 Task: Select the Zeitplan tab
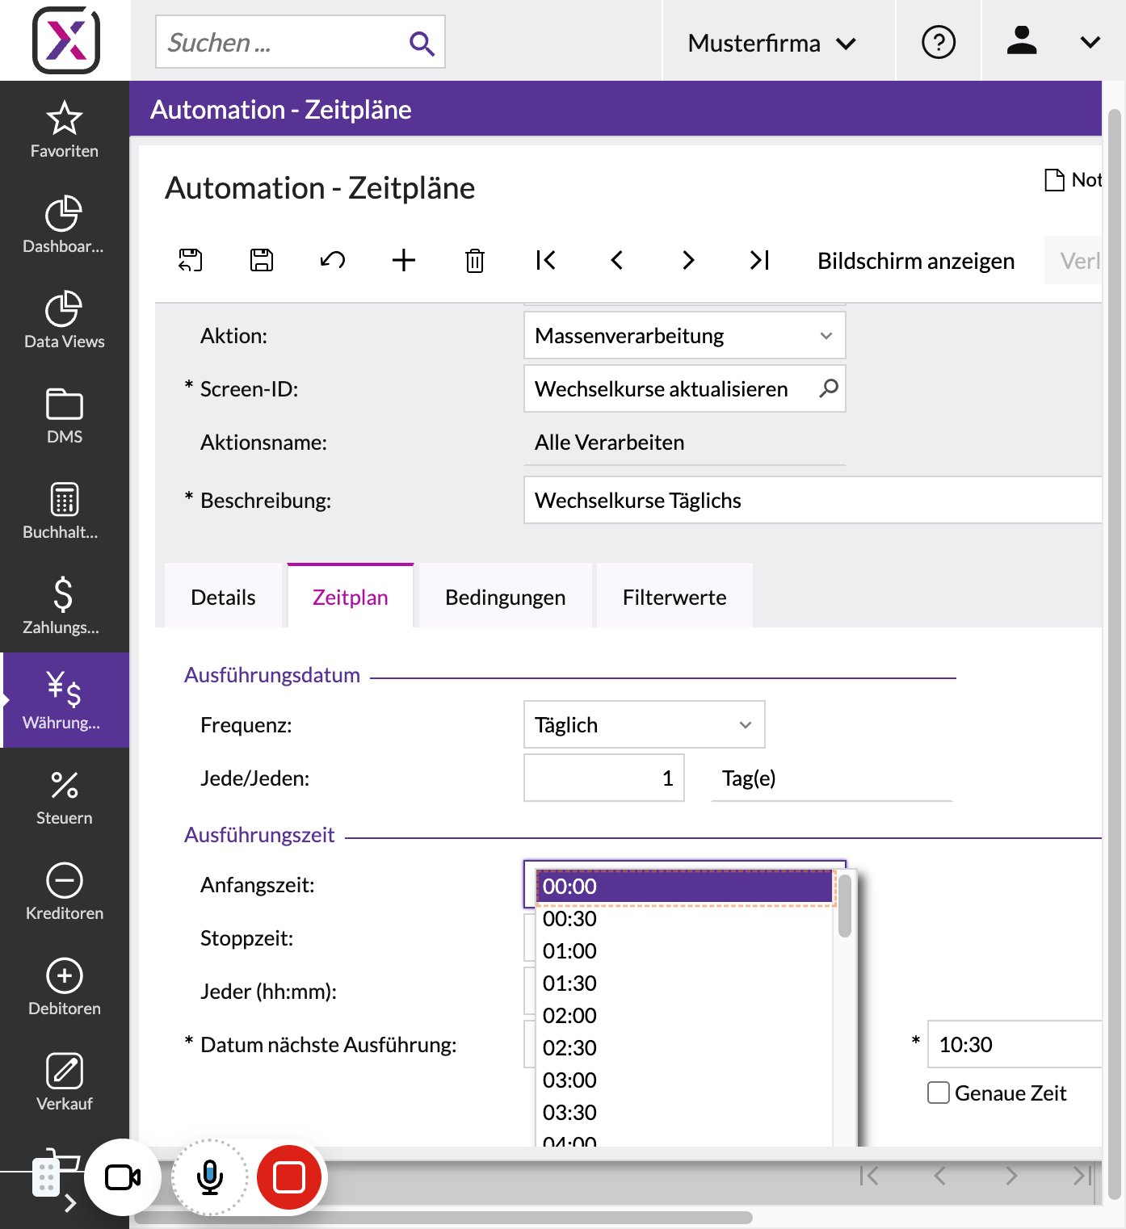click(x=351, y=597)
